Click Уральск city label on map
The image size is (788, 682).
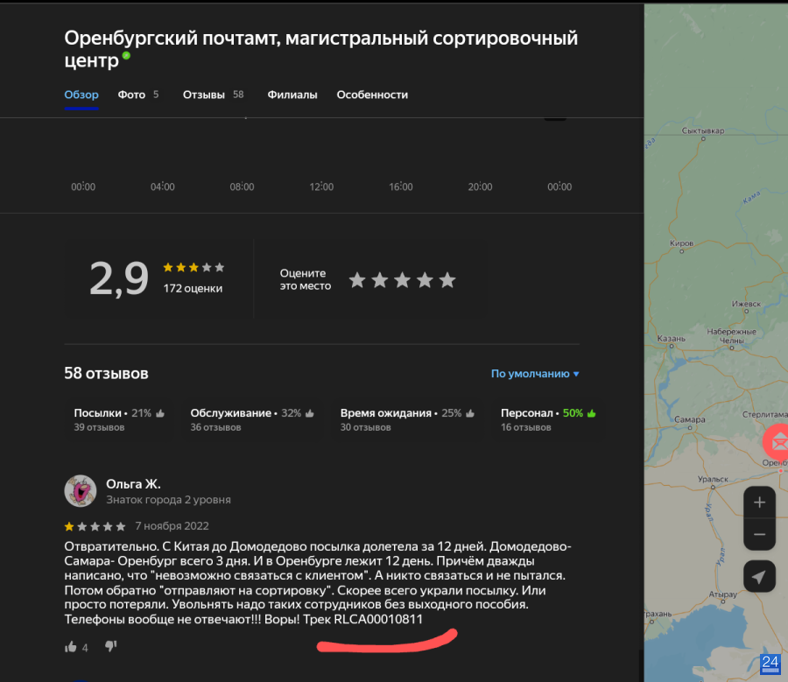point(713,480)
